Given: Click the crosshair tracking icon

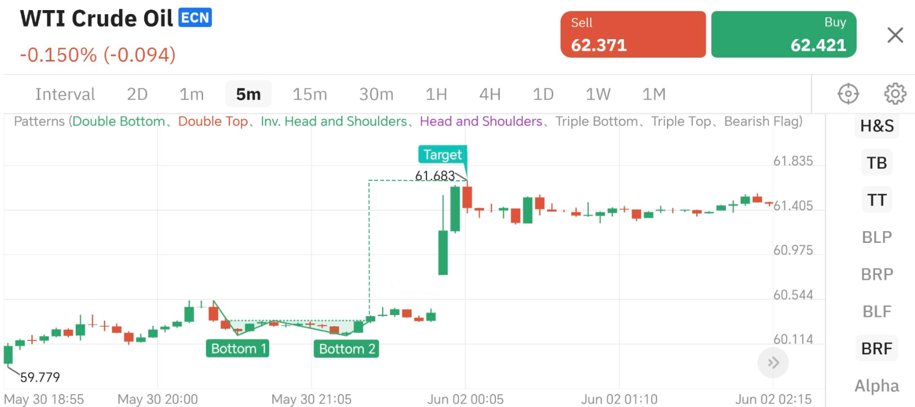Looking at the screenshot, I should (x=848, y=93).
